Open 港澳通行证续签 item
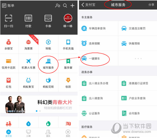Viewport: 157px width, 139px height. tap(138, 83)
